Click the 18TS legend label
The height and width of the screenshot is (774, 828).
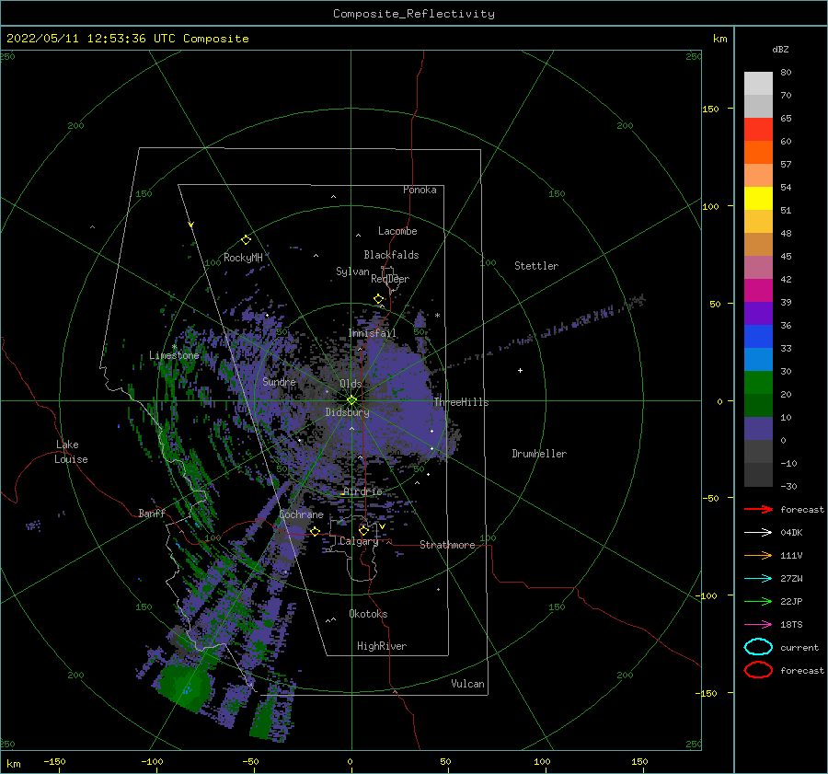791,625
